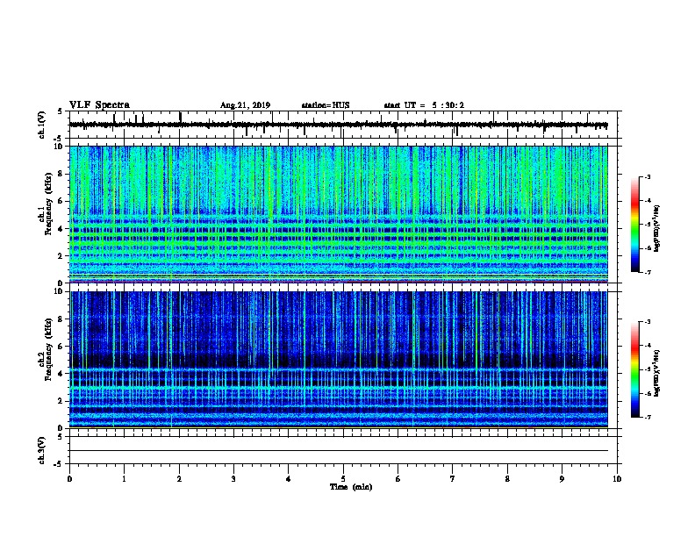This screenshot has height=537, width=695.
Task: Click the ch.1 voltage waveform trace
Action: (338, 125)
